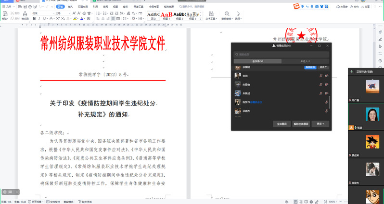384x204 pixels.
Task: Click the microphone icon next to 余欣
Action: [x=320, y=76]
